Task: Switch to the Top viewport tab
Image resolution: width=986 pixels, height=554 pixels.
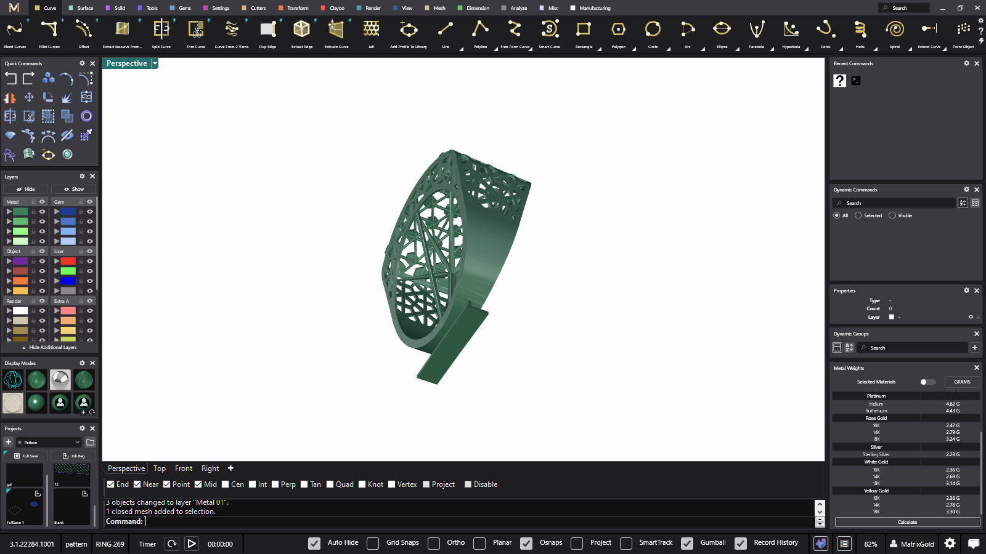Action: point(160,468)
